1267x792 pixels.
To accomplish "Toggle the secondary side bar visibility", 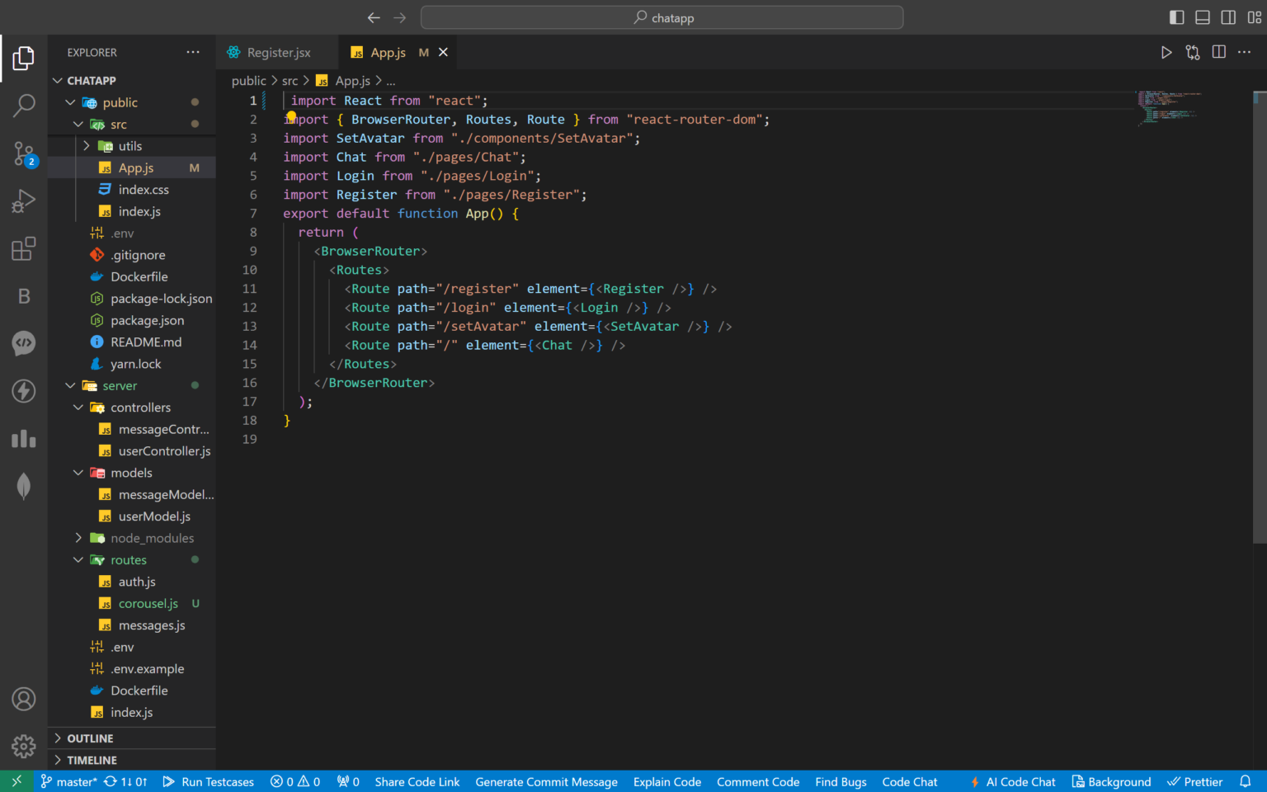I will pos(1228,17).
